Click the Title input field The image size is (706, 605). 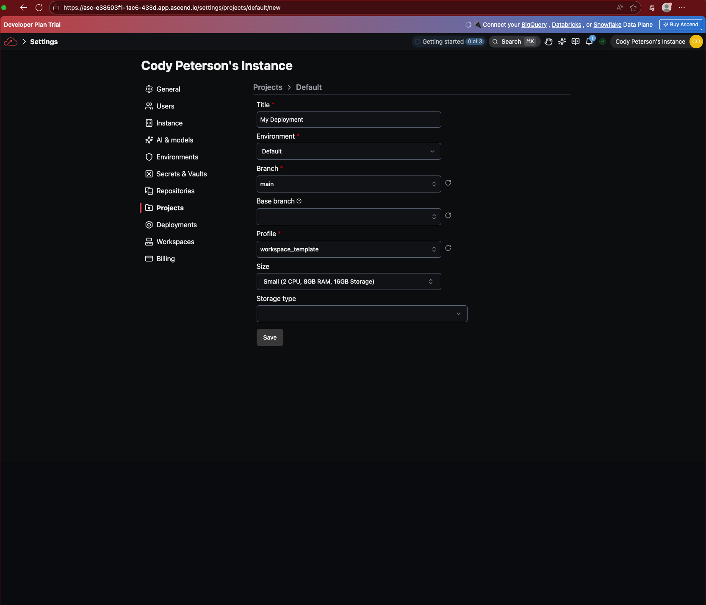pos(349,120)
